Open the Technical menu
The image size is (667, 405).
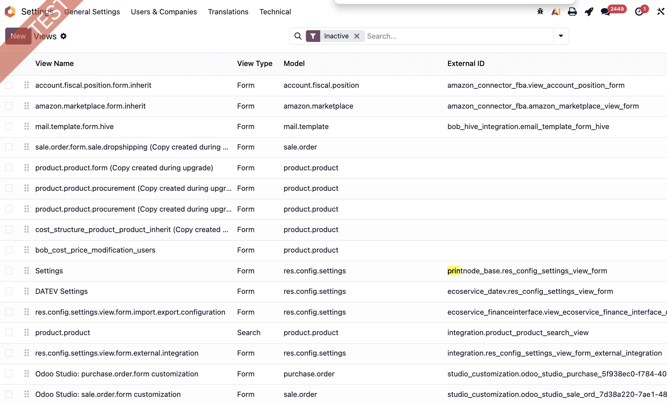[x=275, y=12]
